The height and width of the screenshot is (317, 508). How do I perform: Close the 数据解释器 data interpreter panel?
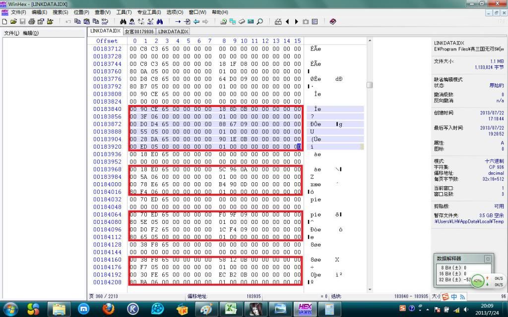[487, 259]
